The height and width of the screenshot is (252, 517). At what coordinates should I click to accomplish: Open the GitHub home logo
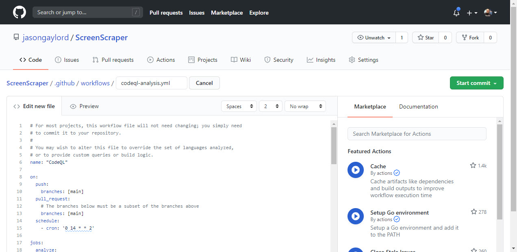(20, 12)
